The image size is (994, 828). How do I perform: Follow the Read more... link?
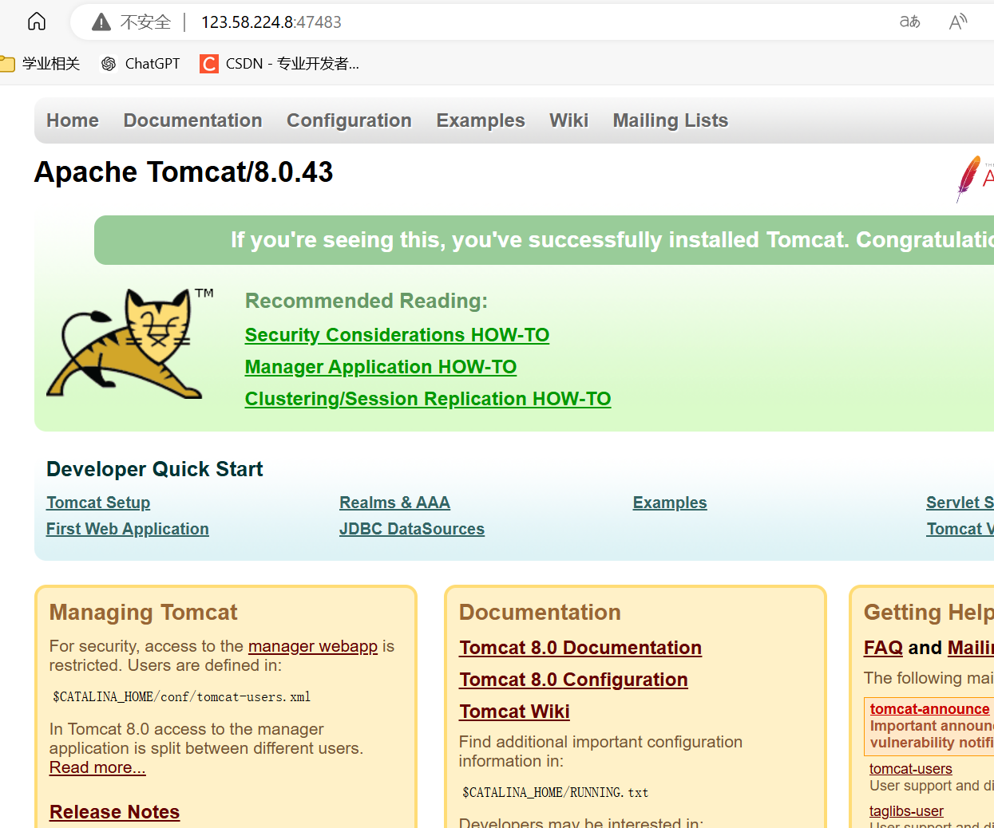click(x=97, y=767)
